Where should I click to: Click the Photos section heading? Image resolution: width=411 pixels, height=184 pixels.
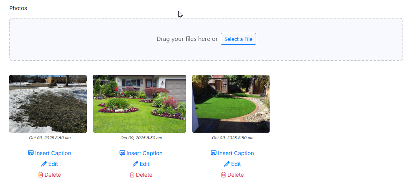click(x=18, y=8)
